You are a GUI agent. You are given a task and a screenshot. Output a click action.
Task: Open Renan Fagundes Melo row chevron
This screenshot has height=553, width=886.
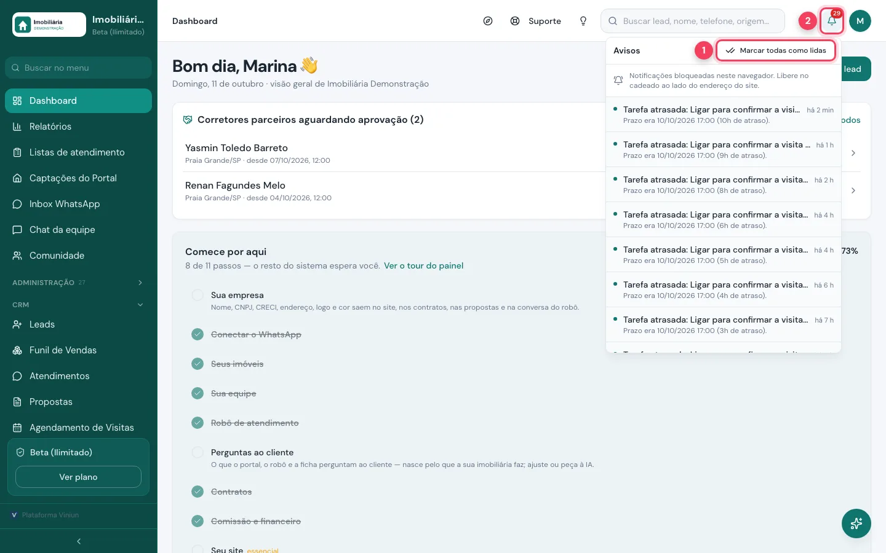click(853, 190)
